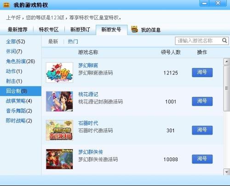Screen dimensions: 230x186
Task: Sort list by 热门
Action: [73, 41]
